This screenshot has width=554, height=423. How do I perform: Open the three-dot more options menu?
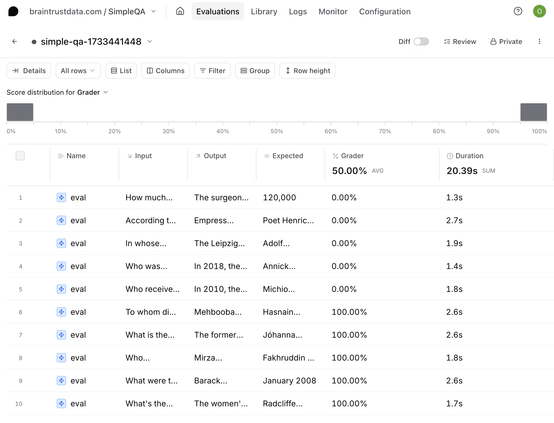(x=539, y=42)
